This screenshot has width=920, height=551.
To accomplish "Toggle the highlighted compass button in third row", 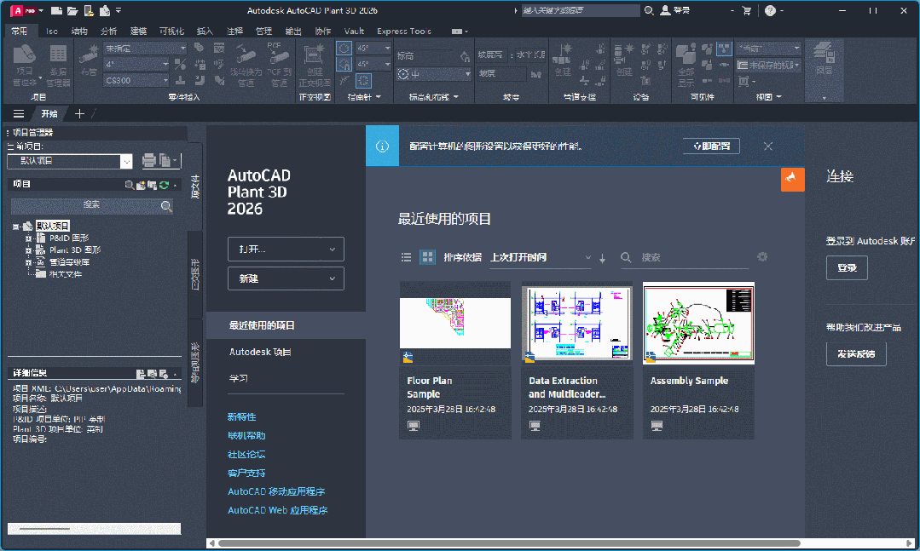I will pyautogui.click(x=363, y=80).
